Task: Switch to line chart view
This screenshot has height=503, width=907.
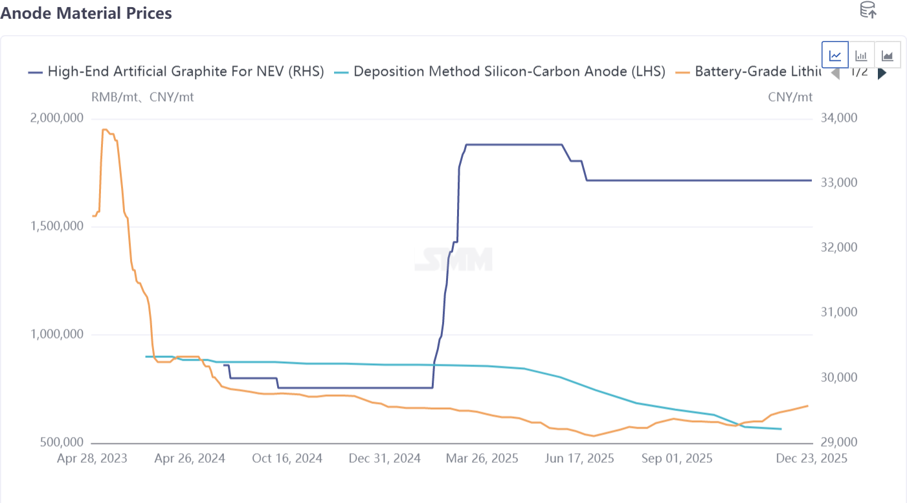Action: pos(835,55)
